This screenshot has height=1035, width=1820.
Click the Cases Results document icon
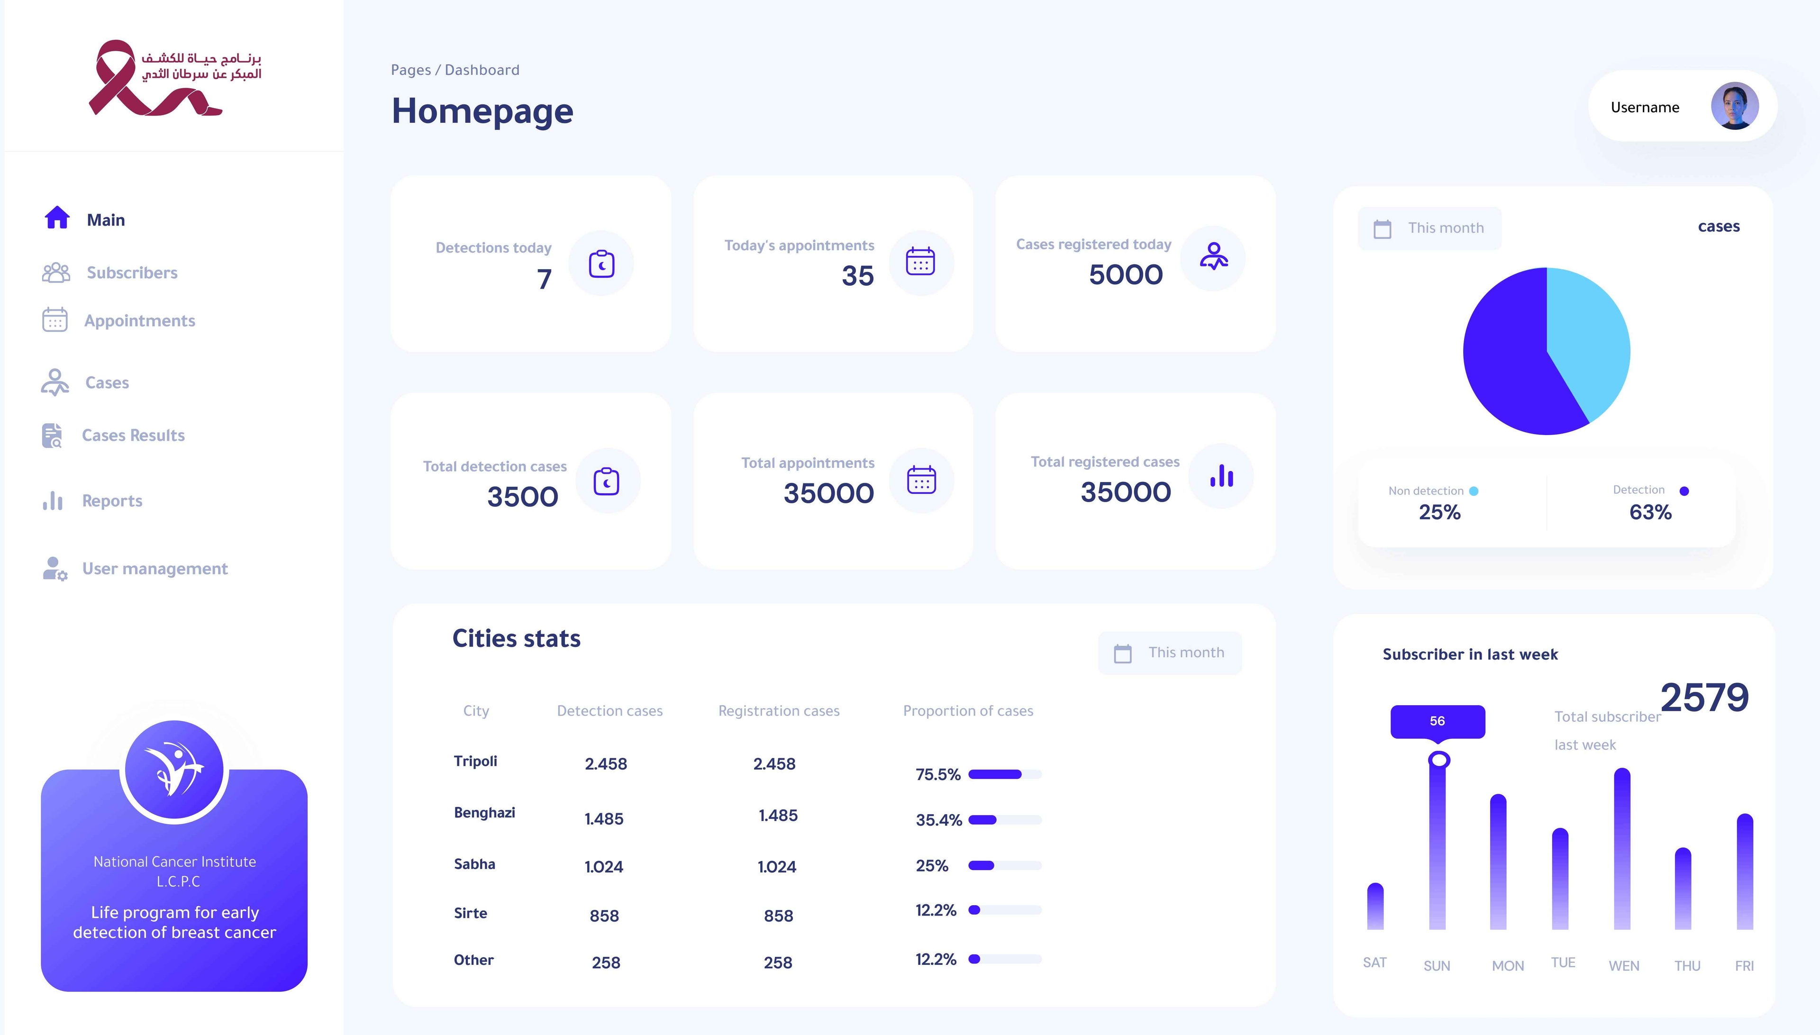52,435
